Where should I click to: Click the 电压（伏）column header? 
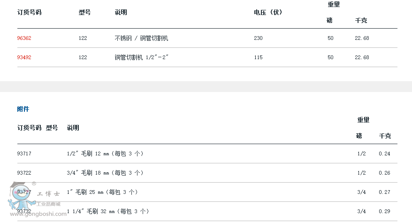[268, 12]
